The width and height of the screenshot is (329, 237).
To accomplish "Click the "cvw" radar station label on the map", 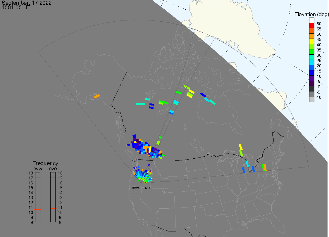I will click(x=135, y=188).
